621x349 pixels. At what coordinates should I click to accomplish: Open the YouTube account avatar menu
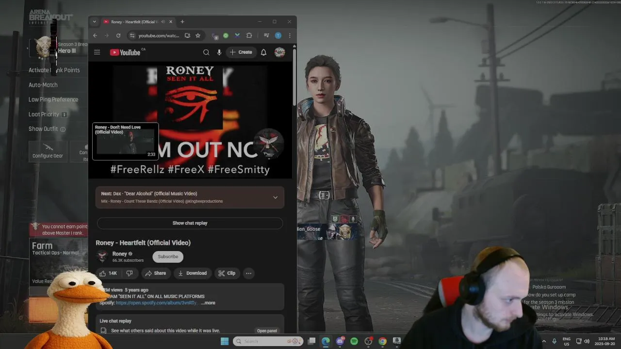point(279,52)
